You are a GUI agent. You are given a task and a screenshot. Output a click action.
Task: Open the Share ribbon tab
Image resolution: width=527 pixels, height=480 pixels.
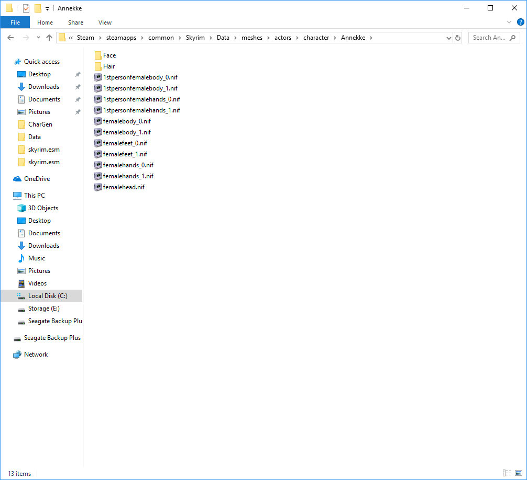click(75, 22)
